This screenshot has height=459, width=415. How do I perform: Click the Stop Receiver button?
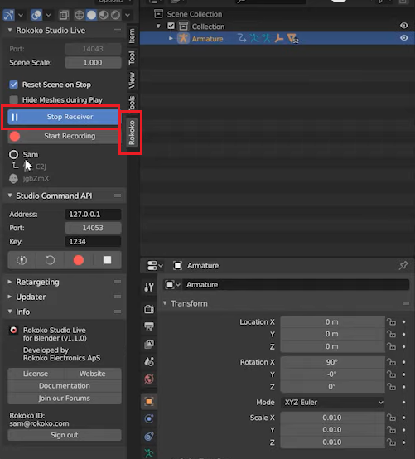[x=62, y=117]
